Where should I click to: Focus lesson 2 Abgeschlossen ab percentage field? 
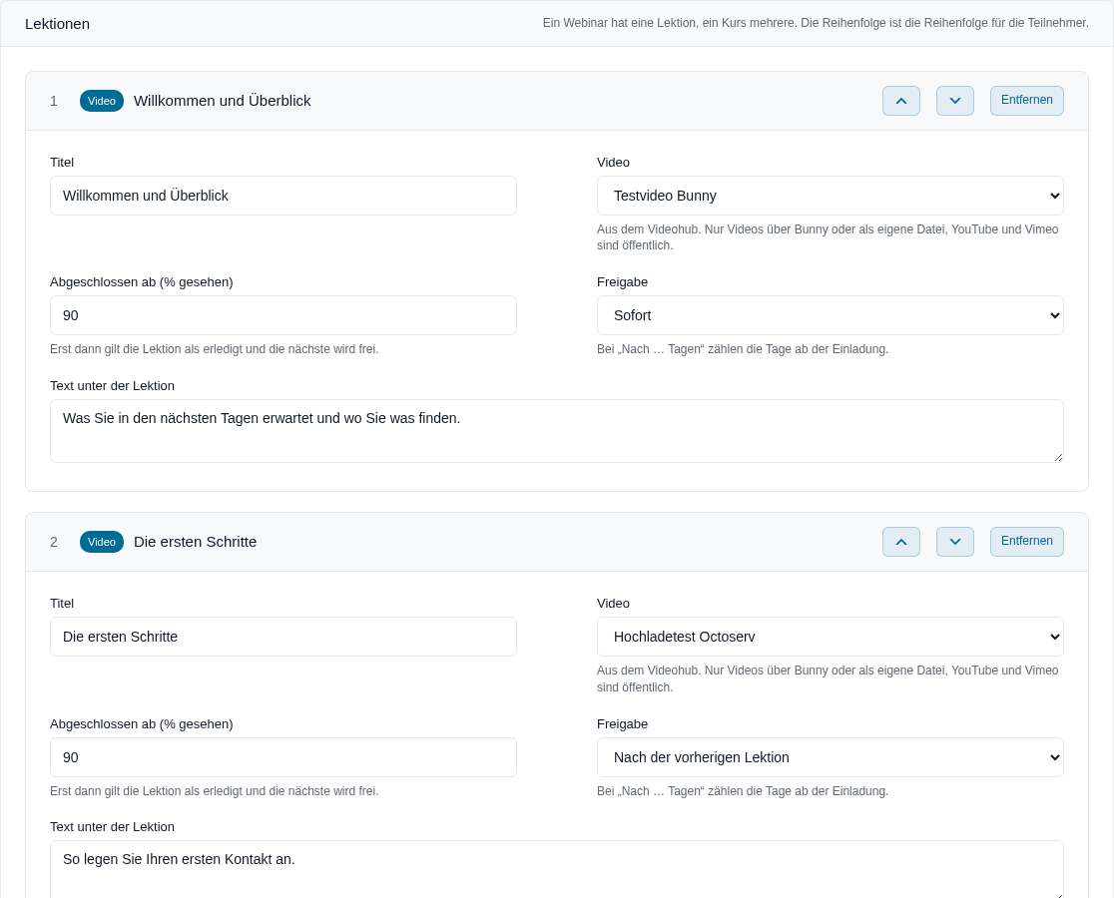tap(282, 757)
